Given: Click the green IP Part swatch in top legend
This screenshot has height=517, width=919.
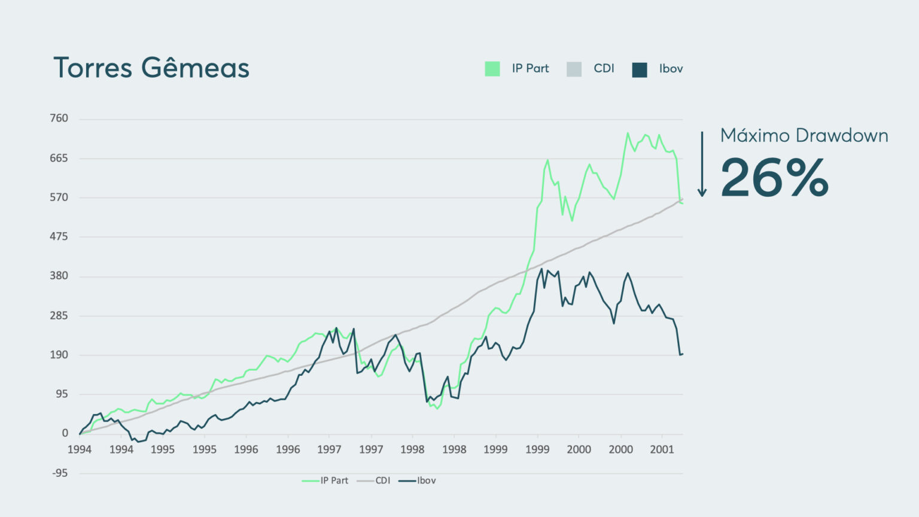Looking at the screenshot, I should click(492, 69).
